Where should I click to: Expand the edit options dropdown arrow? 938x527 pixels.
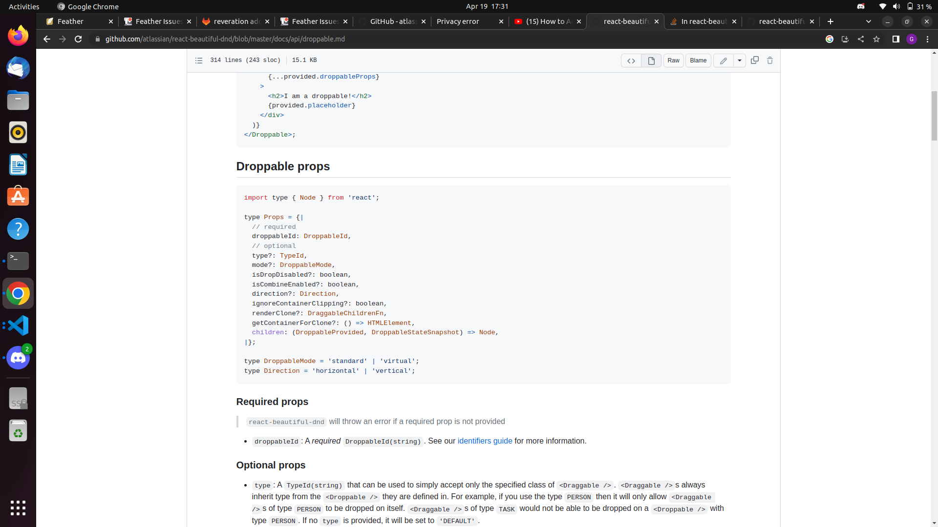tap(740, 61)
